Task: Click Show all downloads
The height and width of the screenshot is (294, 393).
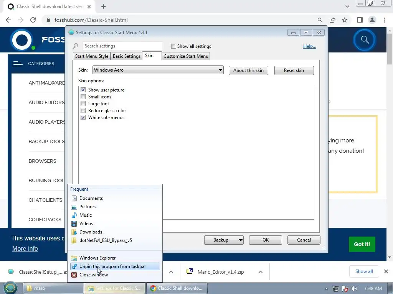Action: pos(364,271)
